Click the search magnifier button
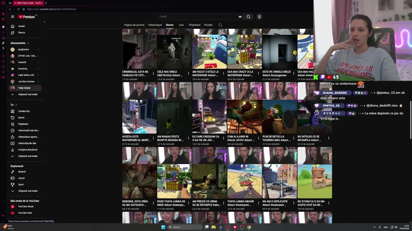 248,17
